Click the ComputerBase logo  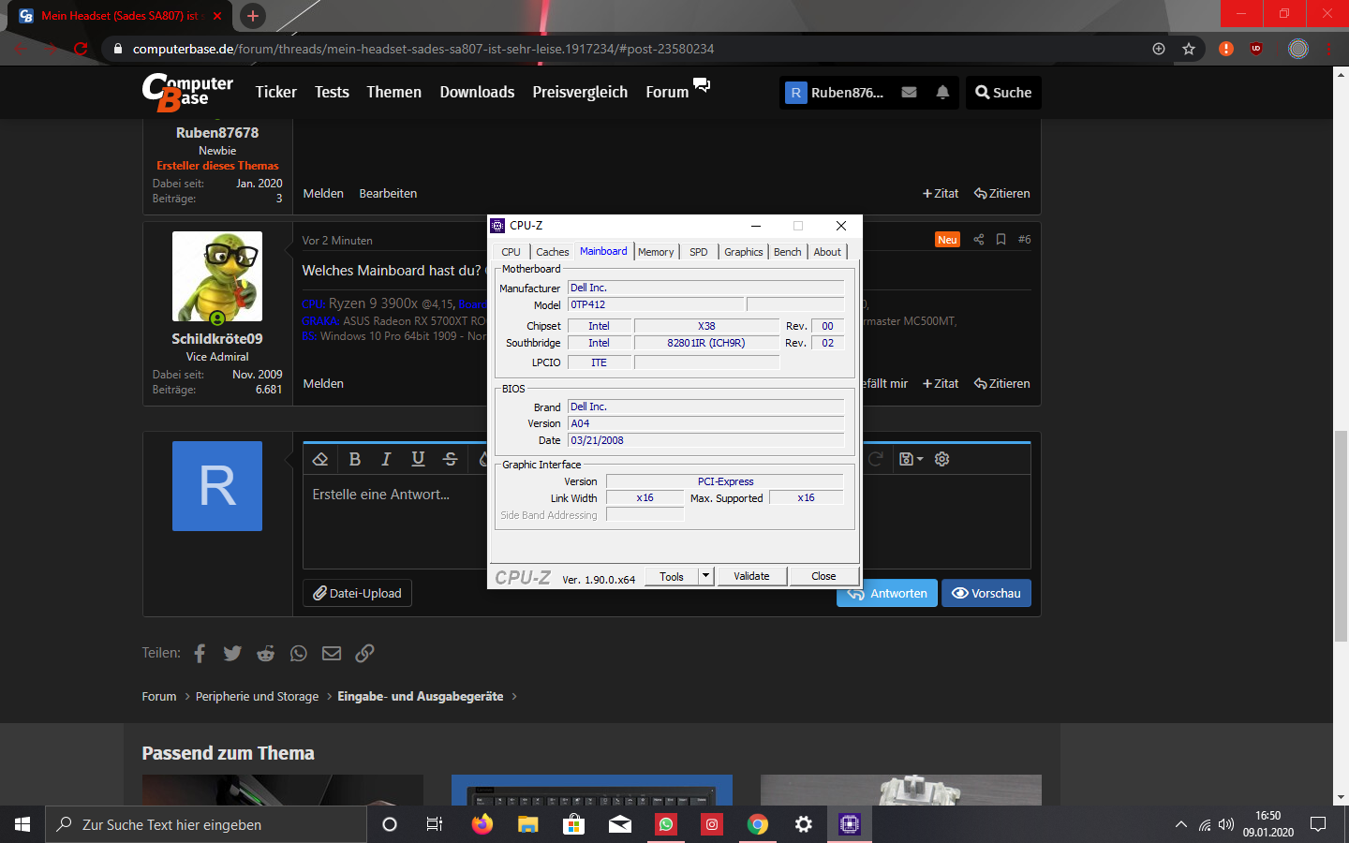coord(187,92)
